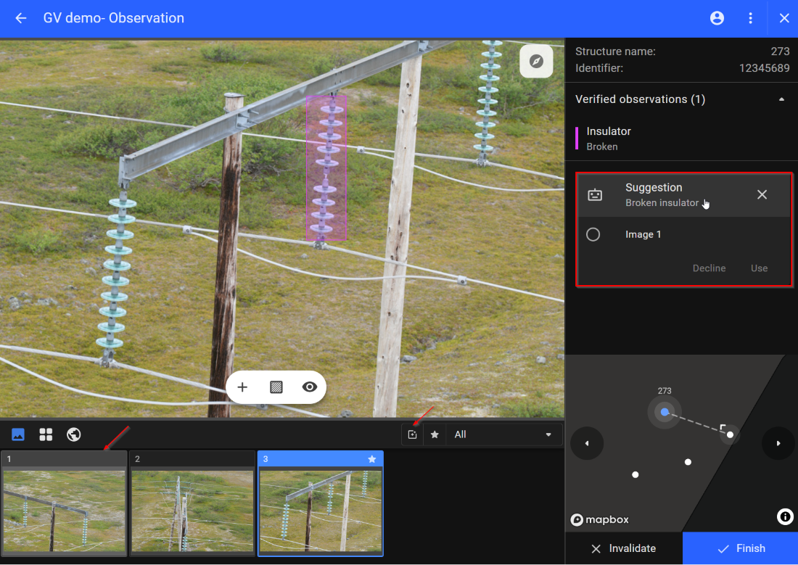Select the Image 1 radio button
This screenshot has height=565, width=798.
(x=593, y=234)
